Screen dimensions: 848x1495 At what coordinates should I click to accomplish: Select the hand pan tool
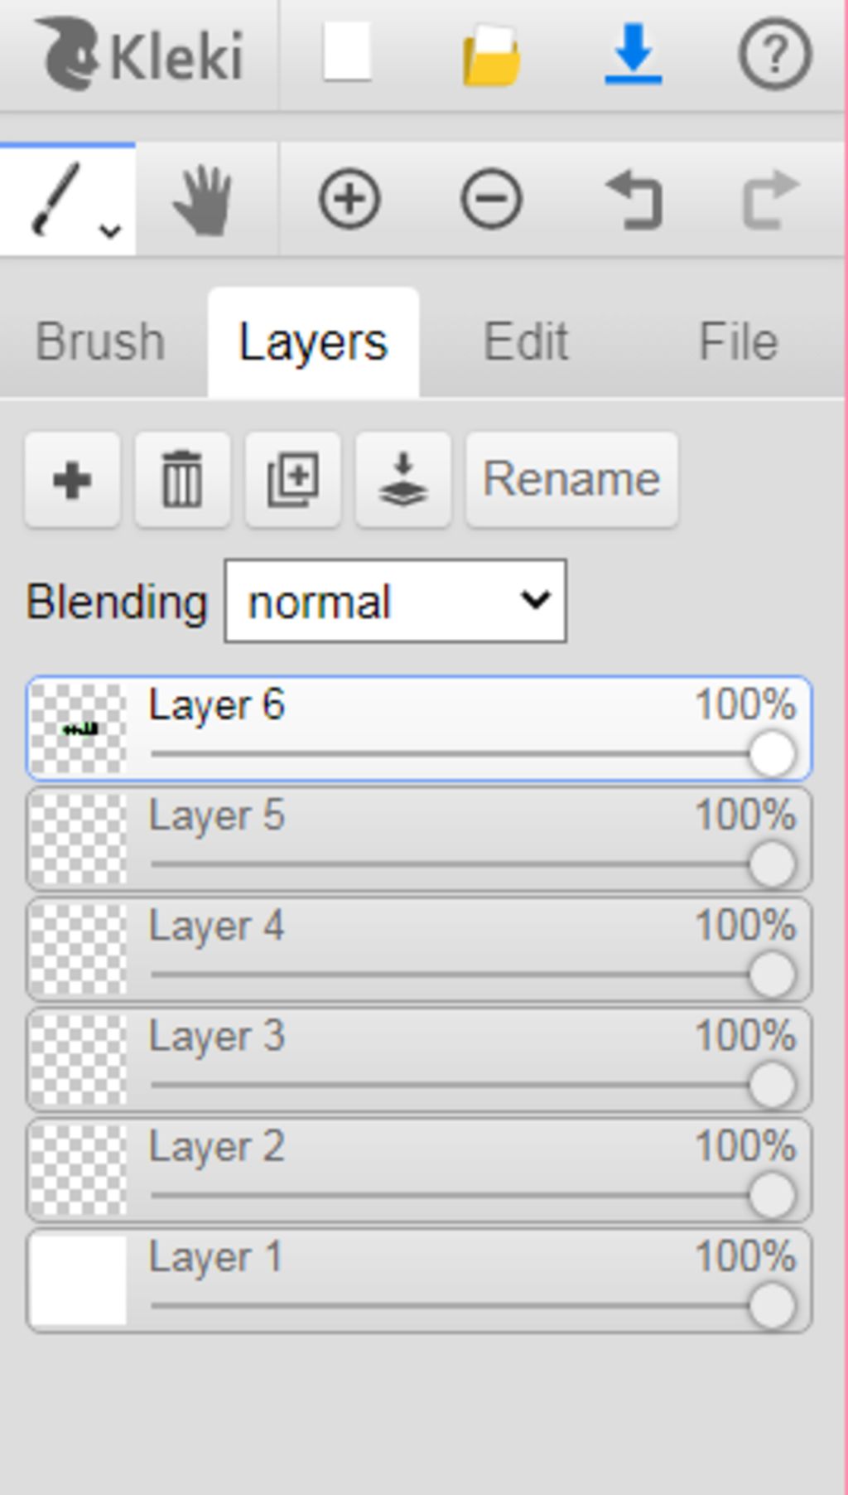(204, 199)
